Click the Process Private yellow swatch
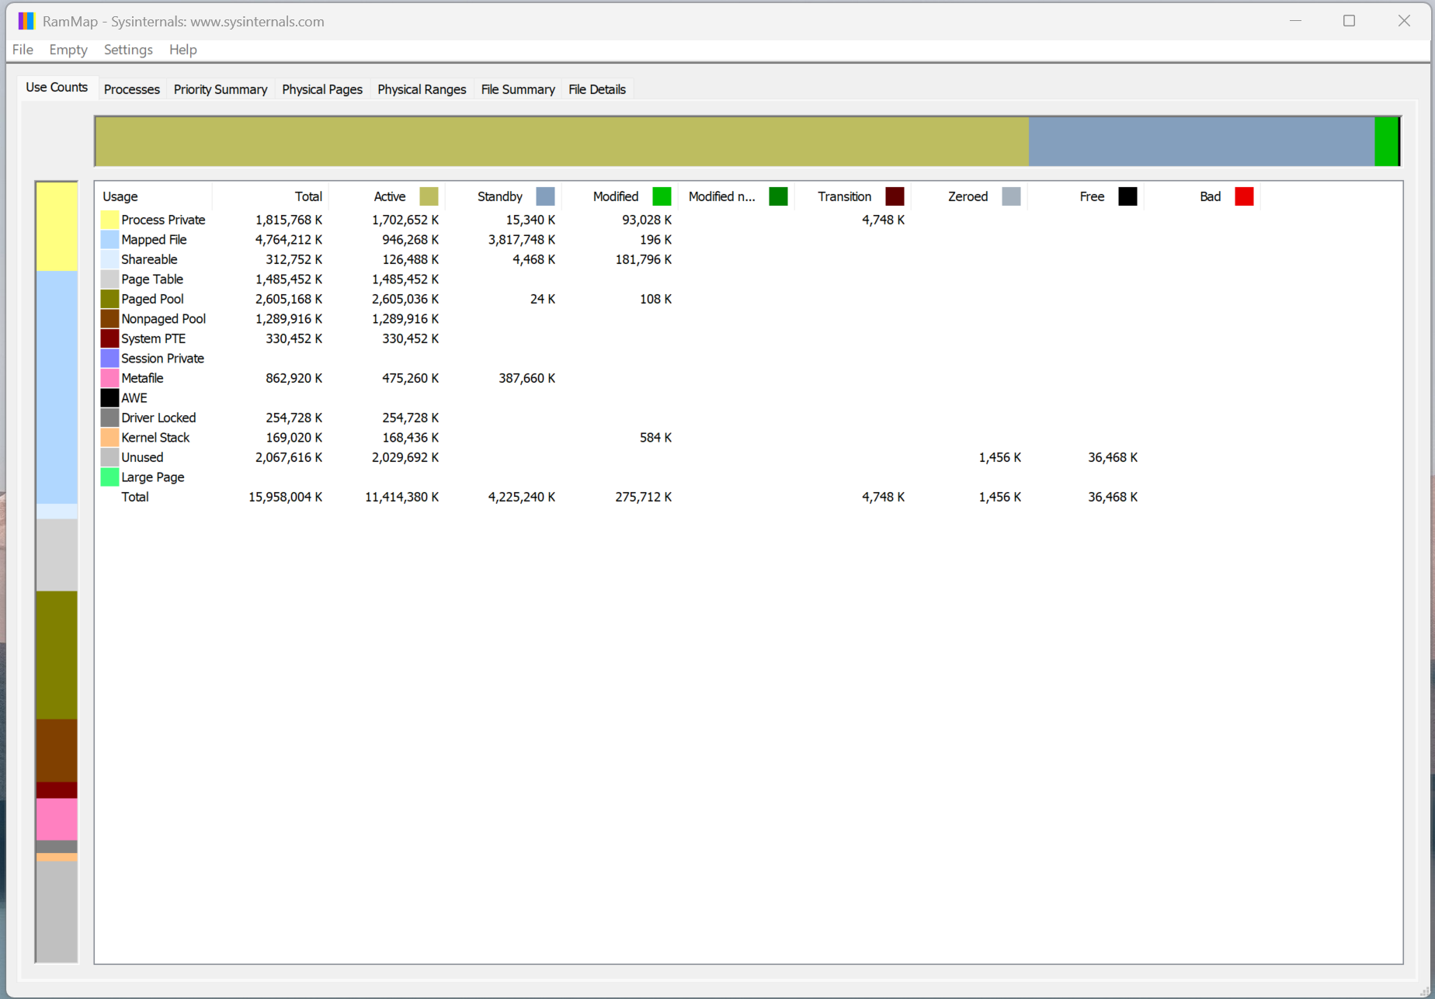 (x=109, y=220)
